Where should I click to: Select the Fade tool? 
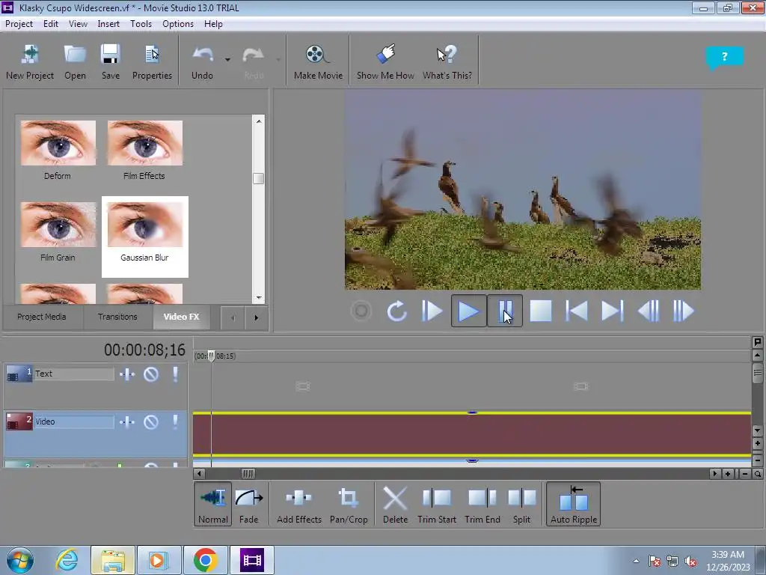click(248, 504)
